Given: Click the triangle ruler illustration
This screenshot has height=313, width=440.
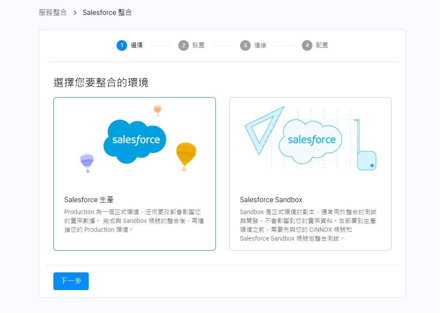Looking at the screenshot, I should pyautogui.click(x=264, y=130).
